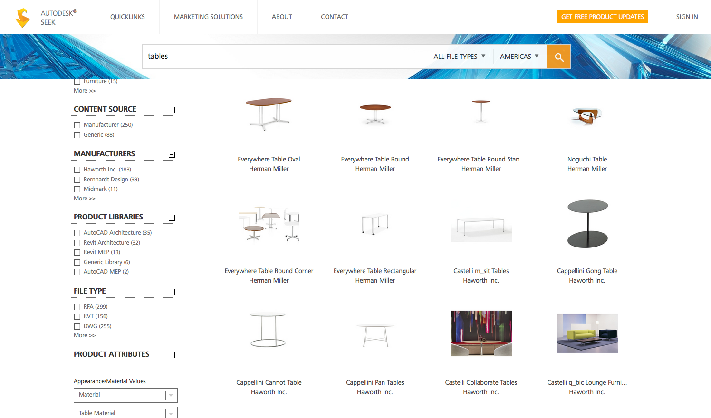Enable the Haworth Inc. manufacturer filter
Viewport: 711px width, 418px height.
point(77,170)
